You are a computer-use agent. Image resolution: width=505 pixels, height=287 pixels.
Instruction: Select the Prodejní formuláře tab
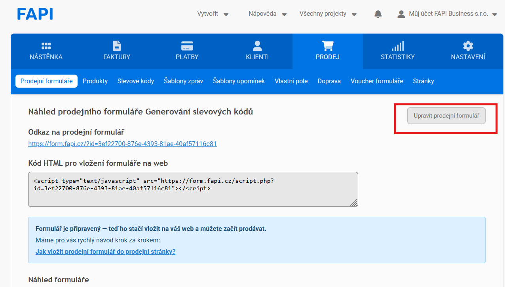47,81
